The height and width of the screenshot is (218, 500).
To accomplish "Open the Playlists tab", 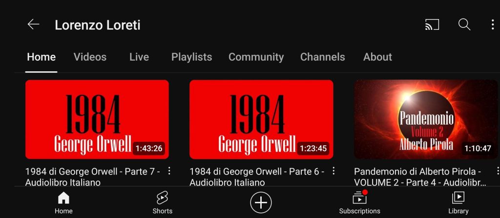I will [191, 57].
